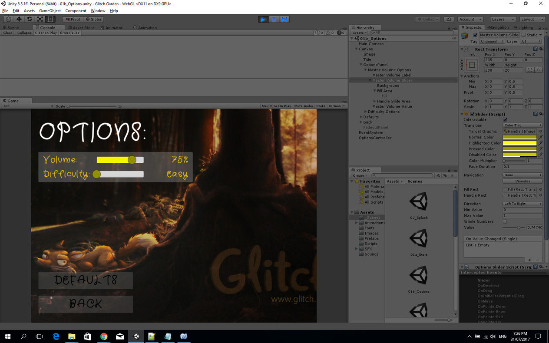Open the Transition Color Tint dropdown

523,125
